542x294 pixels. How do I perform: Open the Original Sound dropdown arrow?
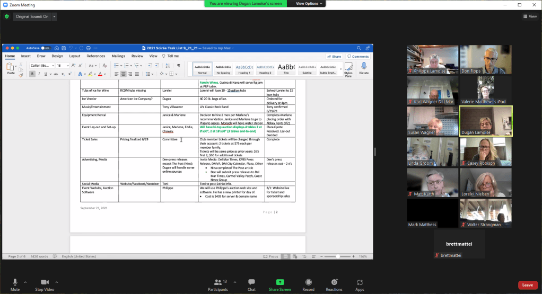pos(55,16)
